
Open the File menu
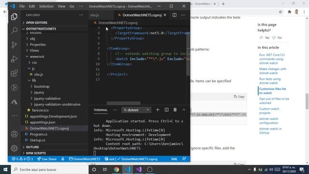[22, 6]
